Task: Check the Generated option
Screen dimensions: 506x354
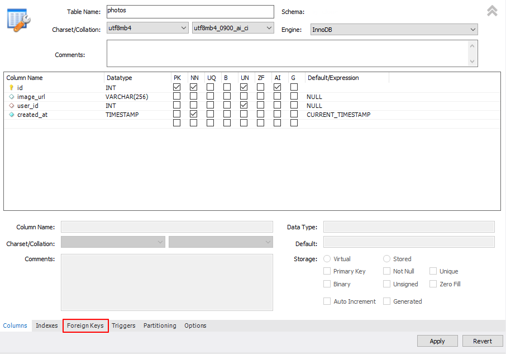Action: pyautogui.click(x=386, y=301)
